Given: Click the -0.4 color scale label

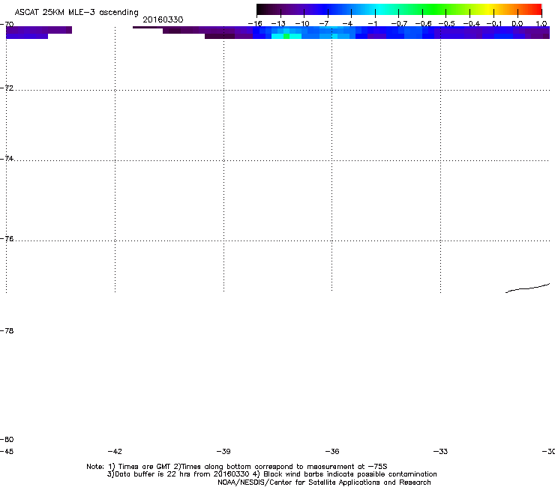Looking at the screenshot, I should click(471, 24).
